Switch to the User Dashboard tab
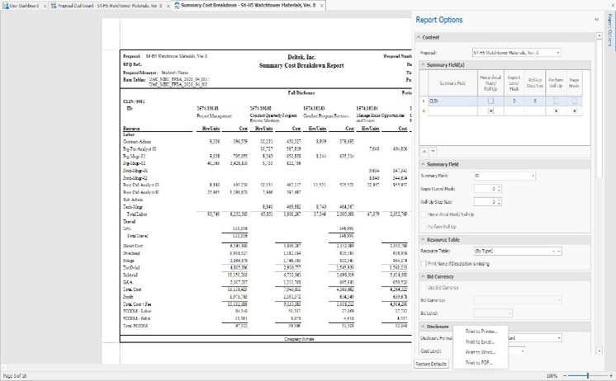The width and height of the screenshot is (616, 381). coord(24,6)
